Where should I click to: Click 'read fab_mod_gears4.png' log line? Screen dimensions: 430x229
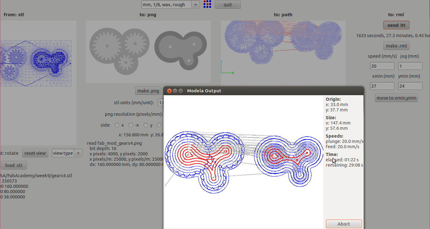point(114,143)
